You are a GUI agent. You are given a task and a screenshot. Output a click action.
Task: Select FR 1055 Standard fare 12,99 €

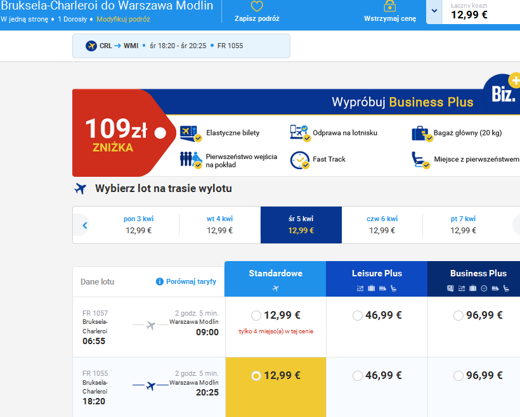tap(256, 376)
